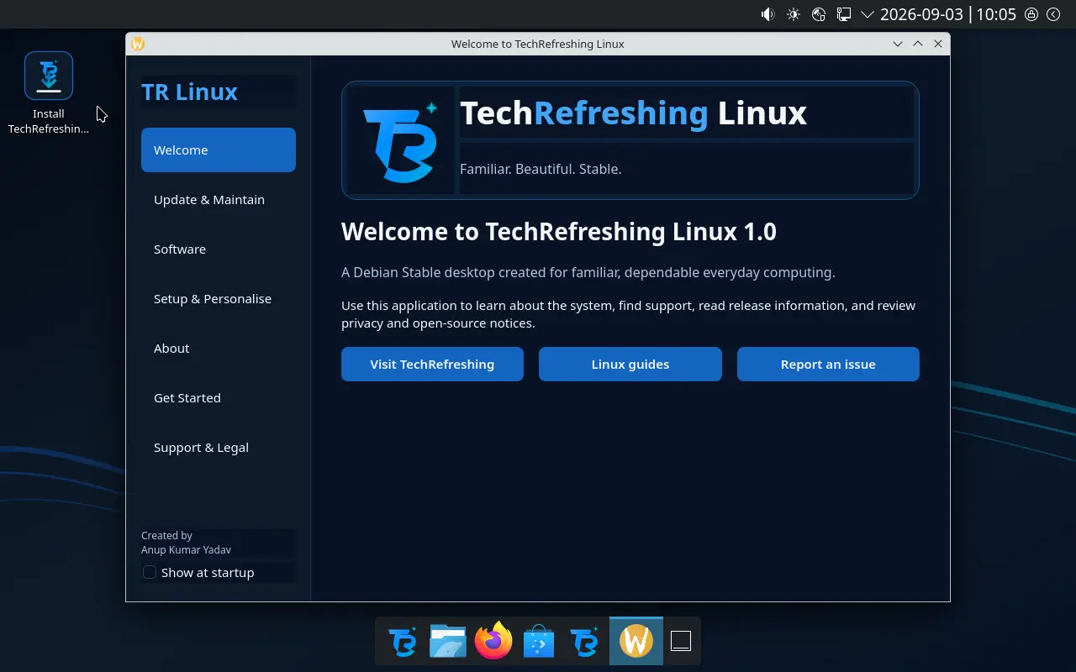Screen dimensions: 1076x672
Task: Click the Linux guides button
Action: click(630, 364)
